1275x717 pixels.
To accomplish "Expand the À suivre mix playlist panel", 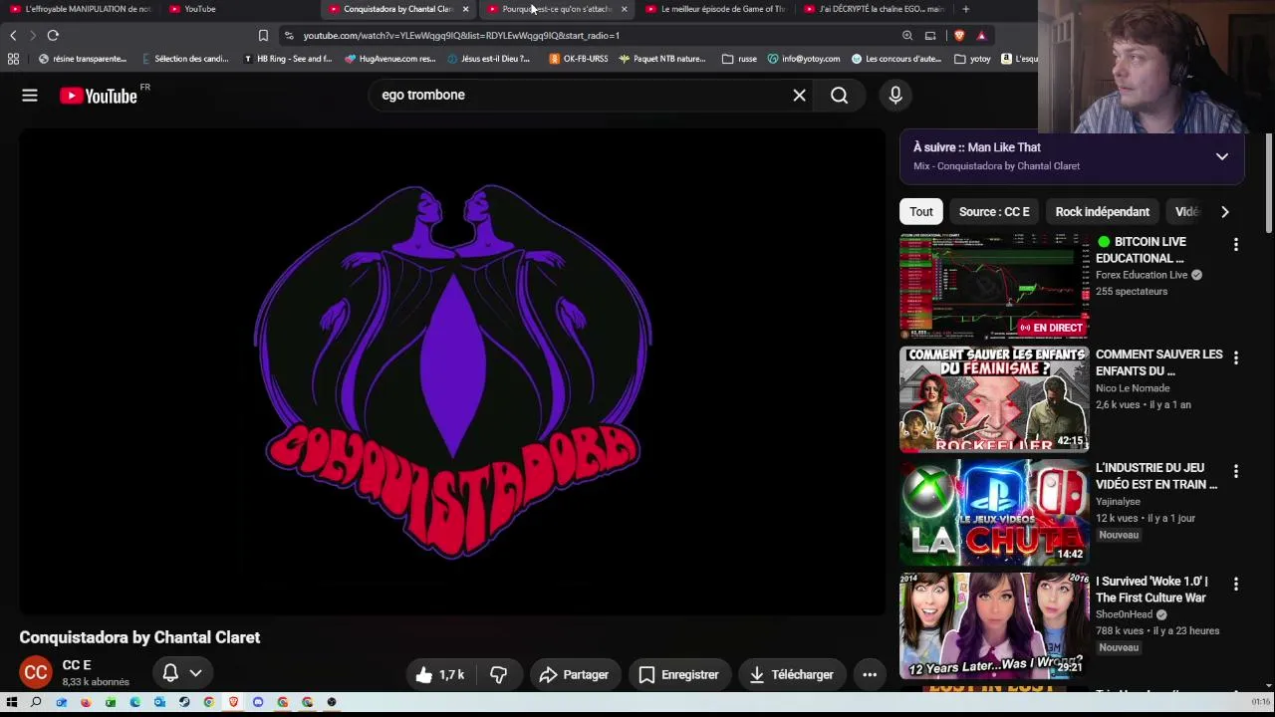I will (1221, 156).
